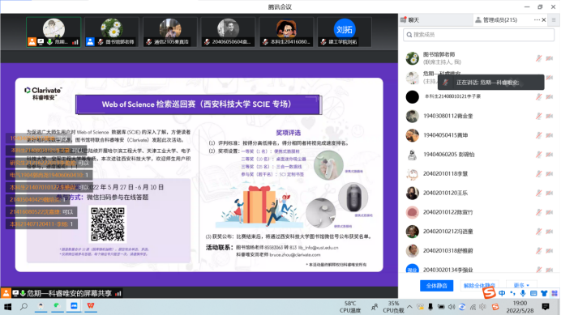
Task: Expand hidden system tray icons chevron
Action: point(409,307)
